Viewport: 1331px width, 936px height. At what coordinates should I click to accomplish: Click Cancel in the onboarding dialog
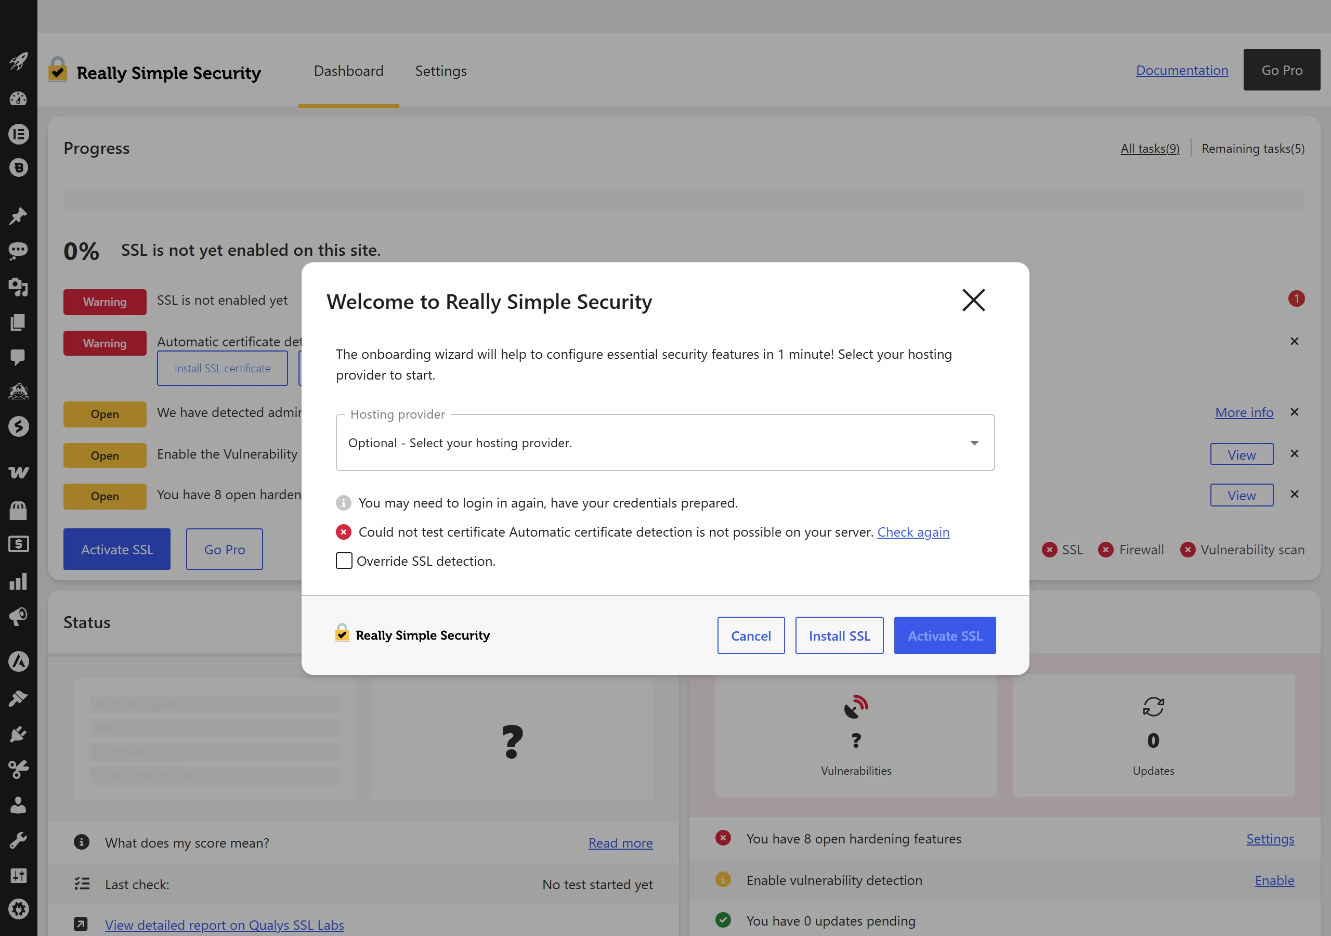(751, 635)
